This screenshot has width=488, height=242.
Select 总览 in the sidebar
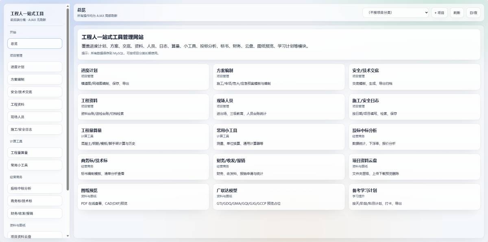(x=35, y=44)
